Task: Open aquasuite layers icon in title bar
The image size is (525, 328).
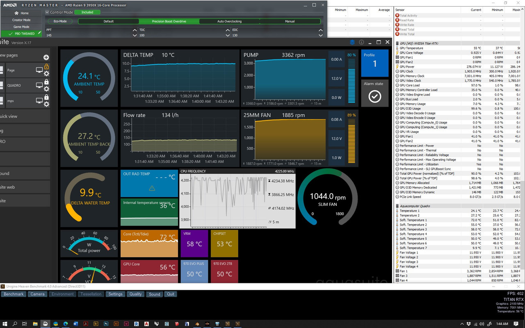Action: [352, 42]
